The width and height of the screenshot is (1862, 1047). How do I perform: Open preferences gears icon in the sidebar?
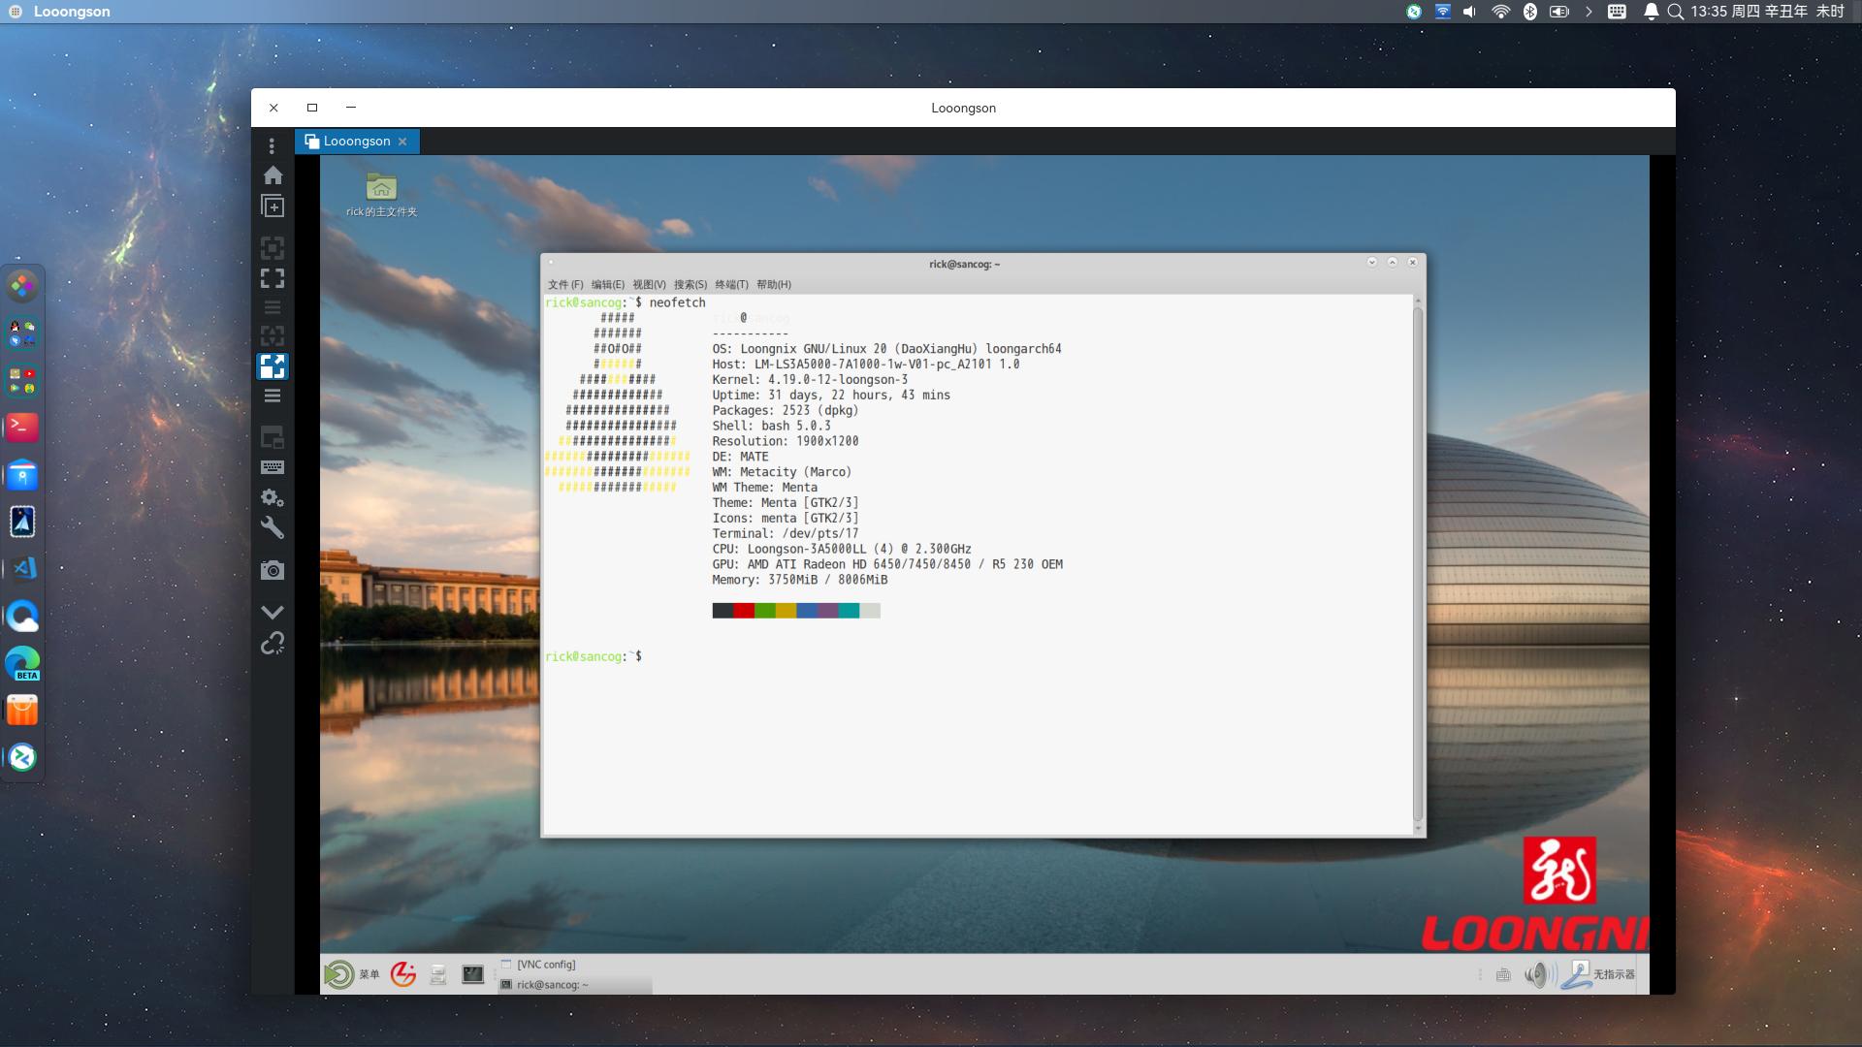point(273,497)
